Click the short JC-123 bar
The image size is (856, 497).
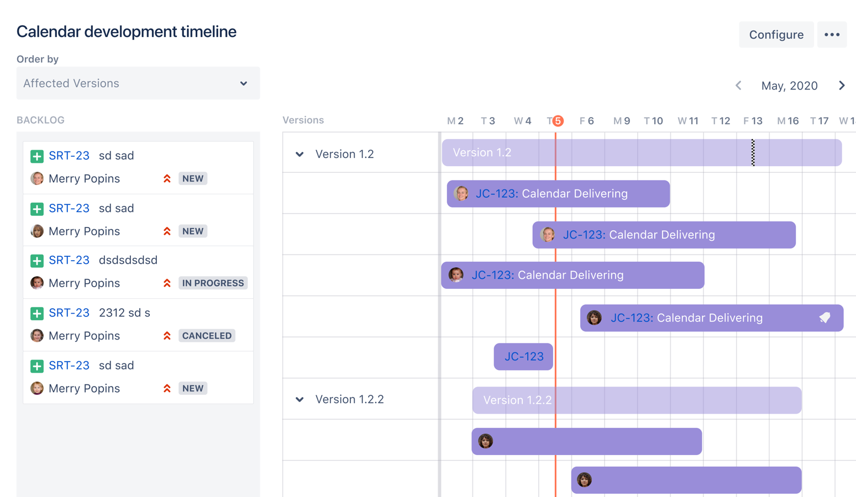(x=523, y=357)
